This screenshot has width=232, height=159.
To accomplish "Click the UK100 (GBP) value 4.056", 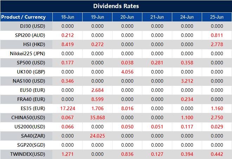I will pyautogui.click(x=127, y=72).
